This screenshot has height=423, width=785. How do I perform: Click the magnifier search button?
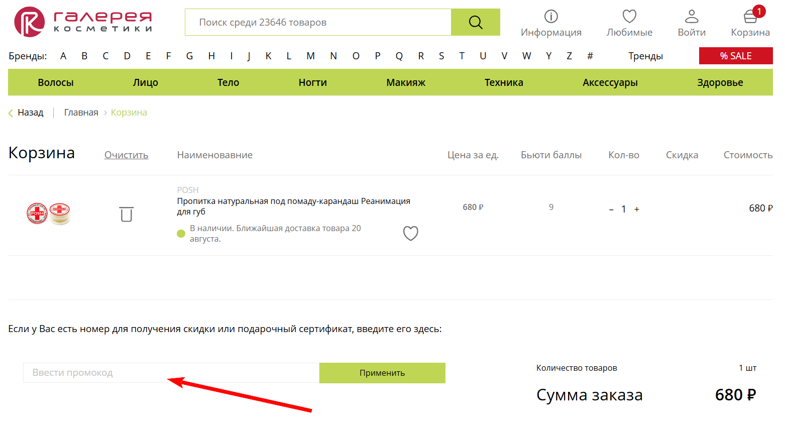tap(475, 22)
